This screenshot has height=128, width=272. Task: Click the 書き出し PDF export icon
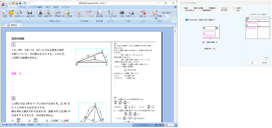[x=143, y=12]
